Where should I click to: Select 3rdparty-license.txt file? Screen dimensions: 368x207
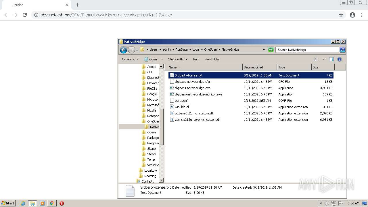(x=251, y=75)
